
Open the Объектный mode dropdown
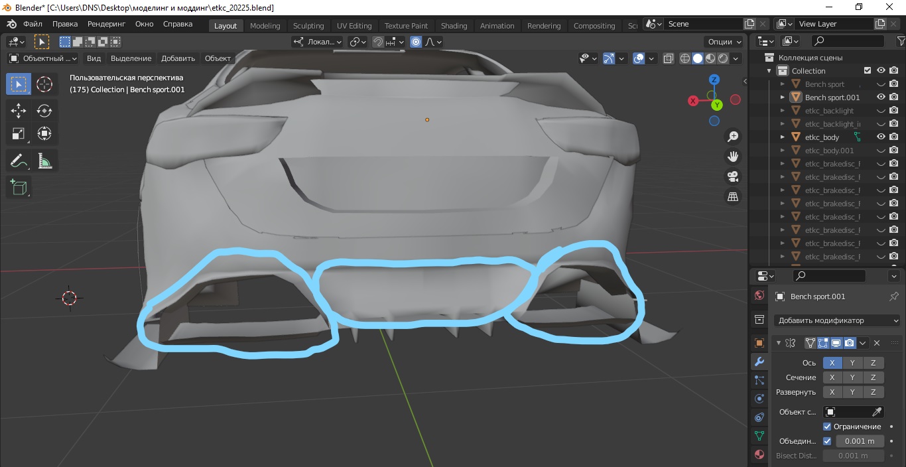click(x=42, y=58)
